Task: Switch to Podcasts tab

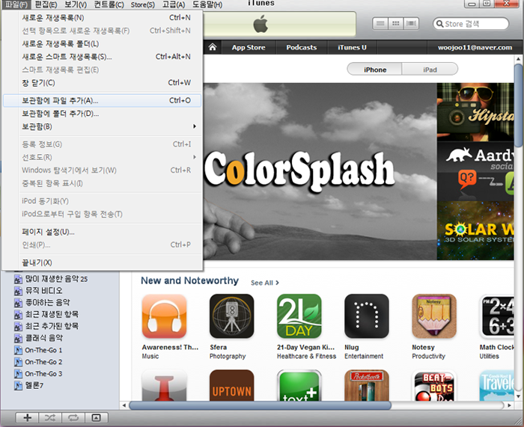Action: [x=302, y=47]
